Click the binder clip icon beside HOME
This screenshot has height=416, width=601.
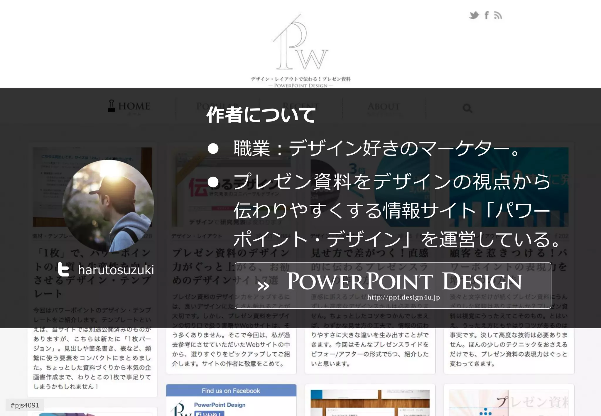[112, 106]
